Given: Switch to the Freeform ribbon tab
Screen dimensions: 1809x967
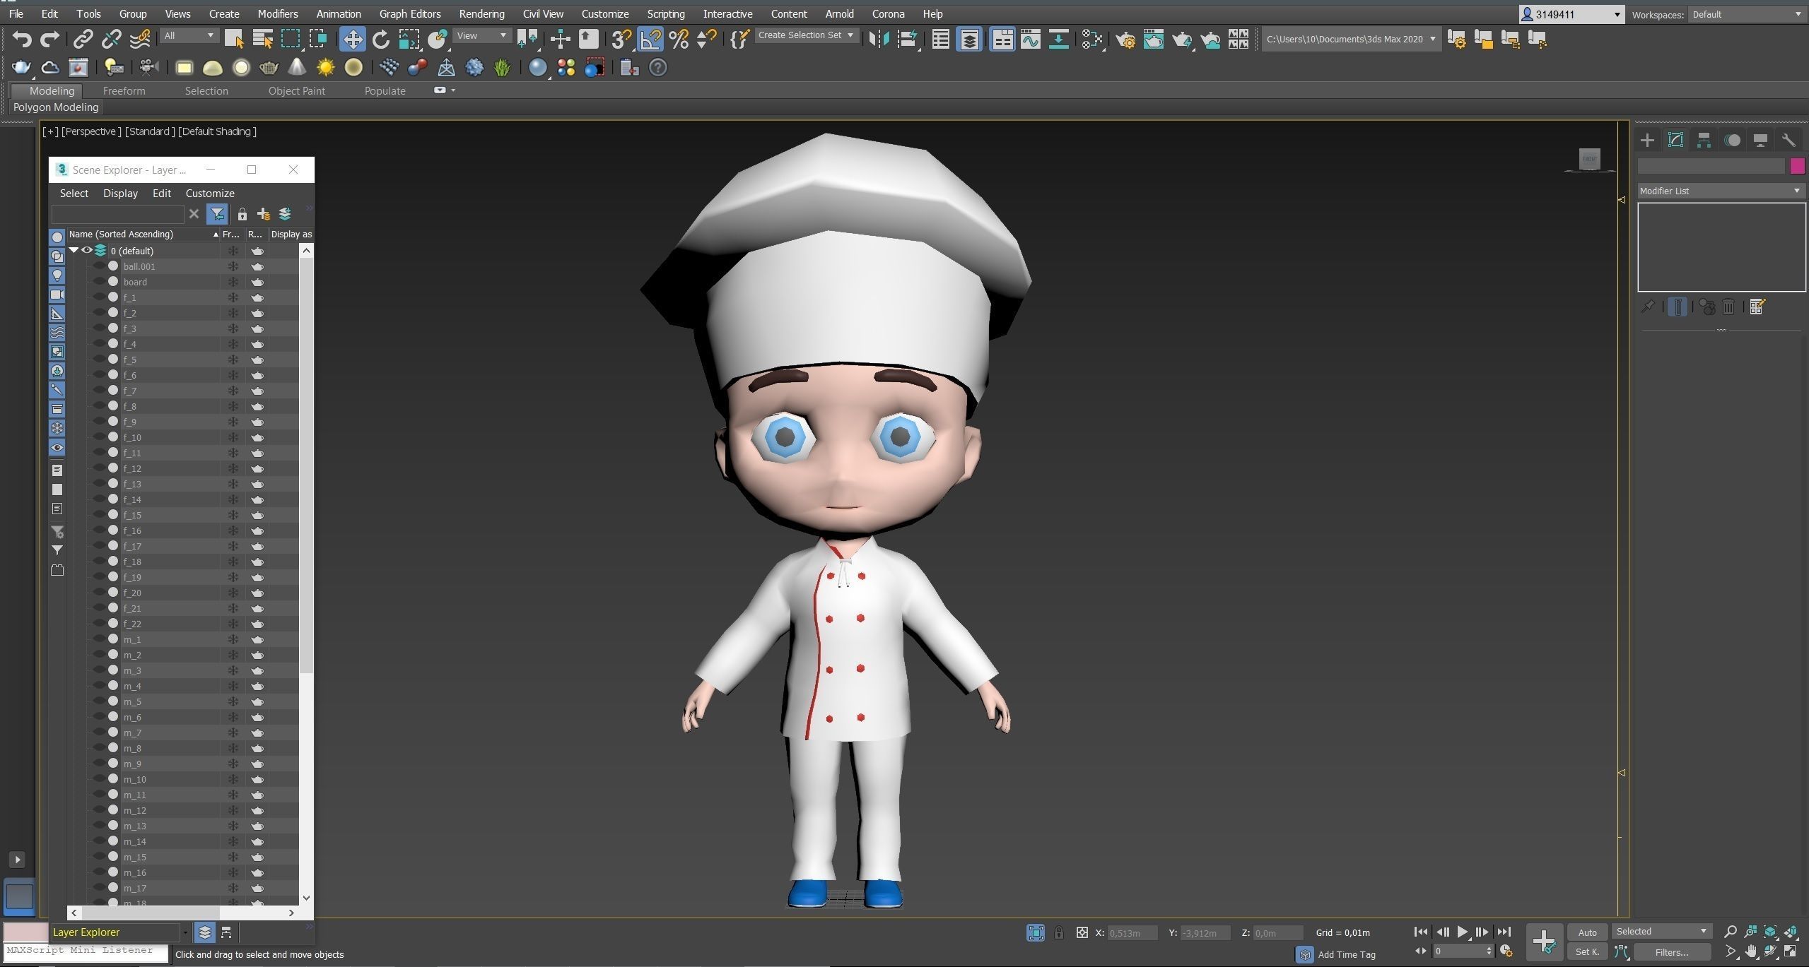Looking at the screenshot, I should pos(124,90).
